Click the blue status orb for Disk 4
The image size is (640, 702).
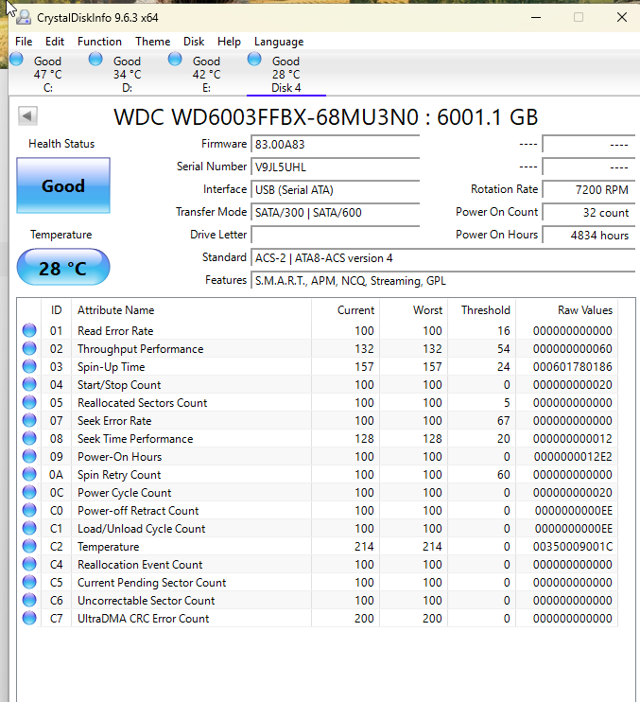coord(254,59)
